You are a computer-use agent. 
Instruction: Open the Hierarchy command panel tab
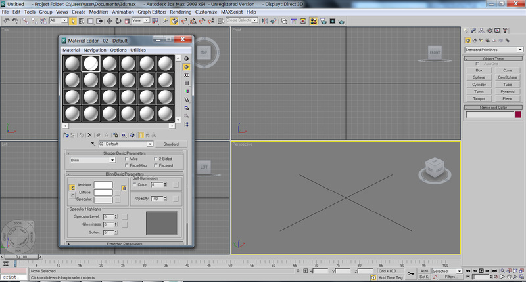[x=481, y=30]
